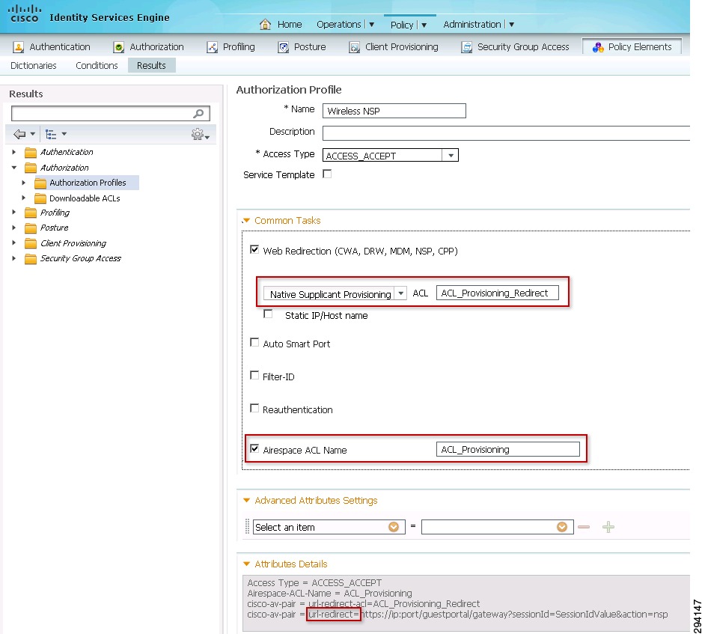Click the tree view icon in Results toolbar
The width and height of the screenshot is (702, 634).
coord(51,134)
